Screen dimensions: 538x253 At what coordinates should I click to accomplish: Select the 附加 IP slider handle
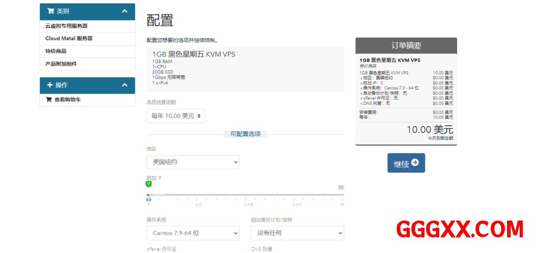pos(149,199)
